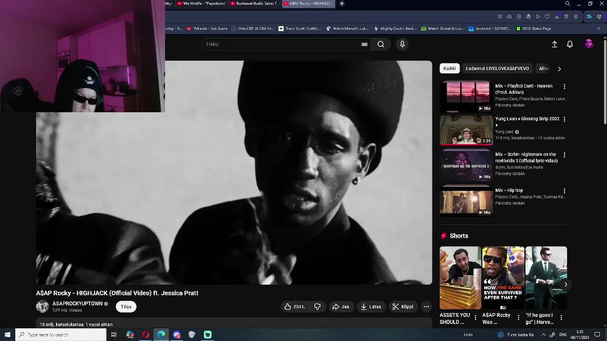Launch Opera from the taskbar

point(146,335)
